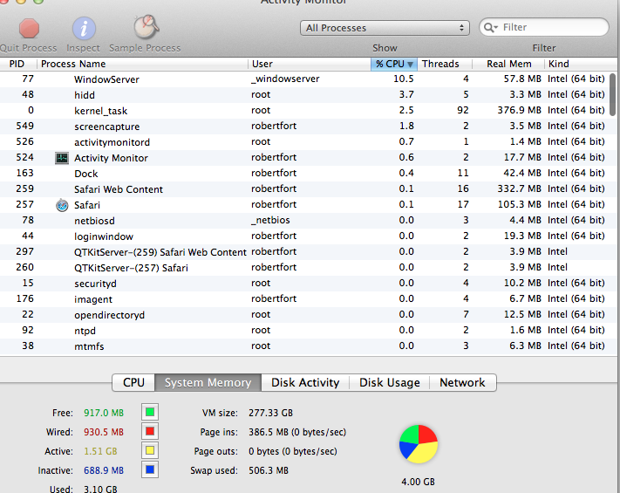This screenshot has width=620, height=493.
Task: Click the 277.33 GB VM size value
Action: (271, 413)
